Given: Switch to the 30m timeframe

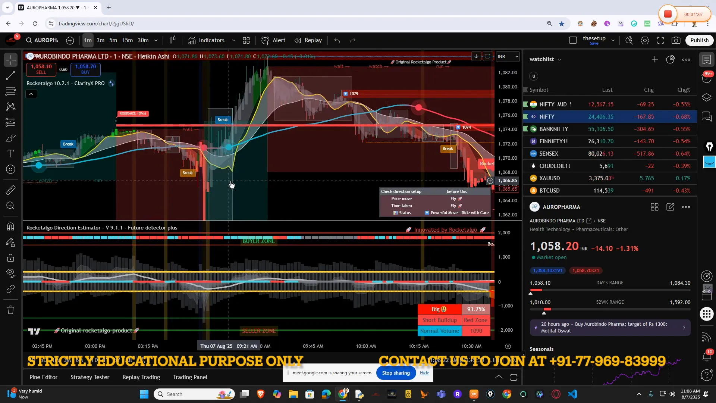Looking at the screenshot, I should point(143,40).
